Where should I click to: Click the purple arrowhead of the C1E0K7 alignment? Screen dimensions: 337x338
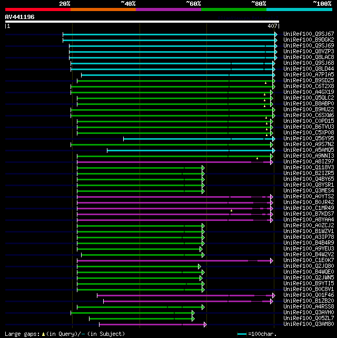click(x=272, y=261)
